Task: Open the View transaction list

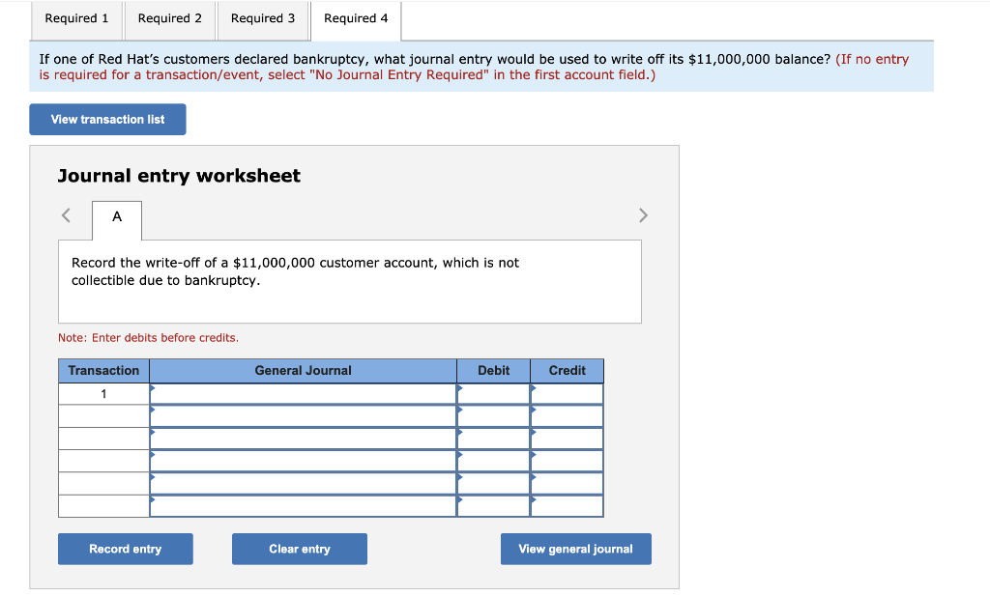Action: 107,119
